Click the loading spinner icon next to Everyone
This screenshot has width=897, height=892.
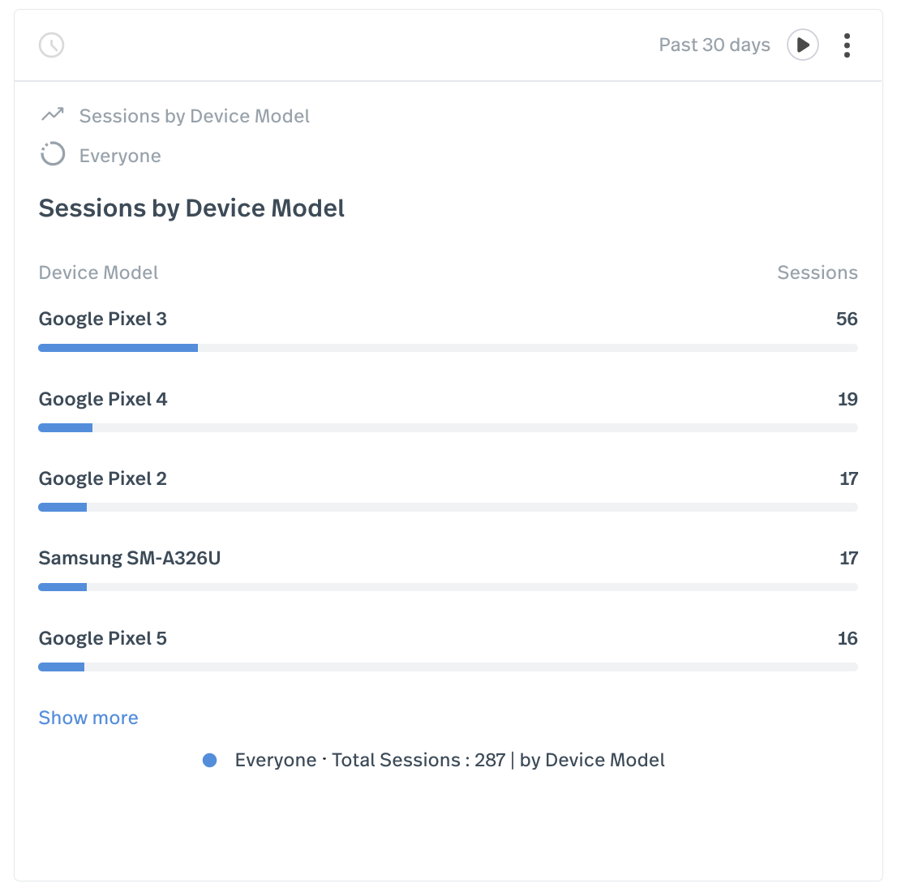pos(52,154)
